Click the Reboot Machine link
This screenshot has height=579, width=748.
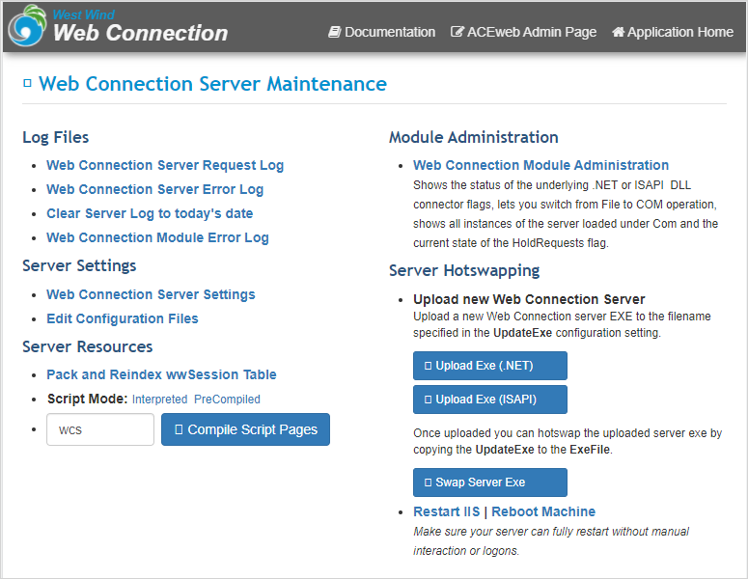pos(543,511)
